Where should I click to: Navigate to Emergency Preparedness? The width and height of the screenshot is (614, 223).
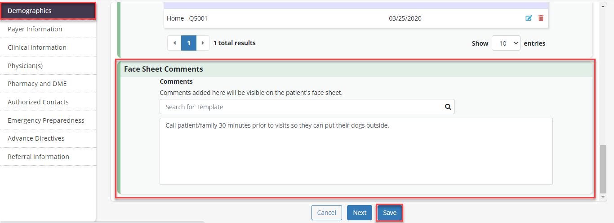point(46,120)
